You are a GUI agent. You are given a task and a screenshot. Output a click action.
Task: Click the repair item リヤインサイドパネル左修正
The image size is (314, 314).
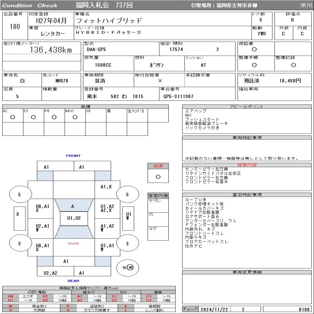[x=213, y=173]
